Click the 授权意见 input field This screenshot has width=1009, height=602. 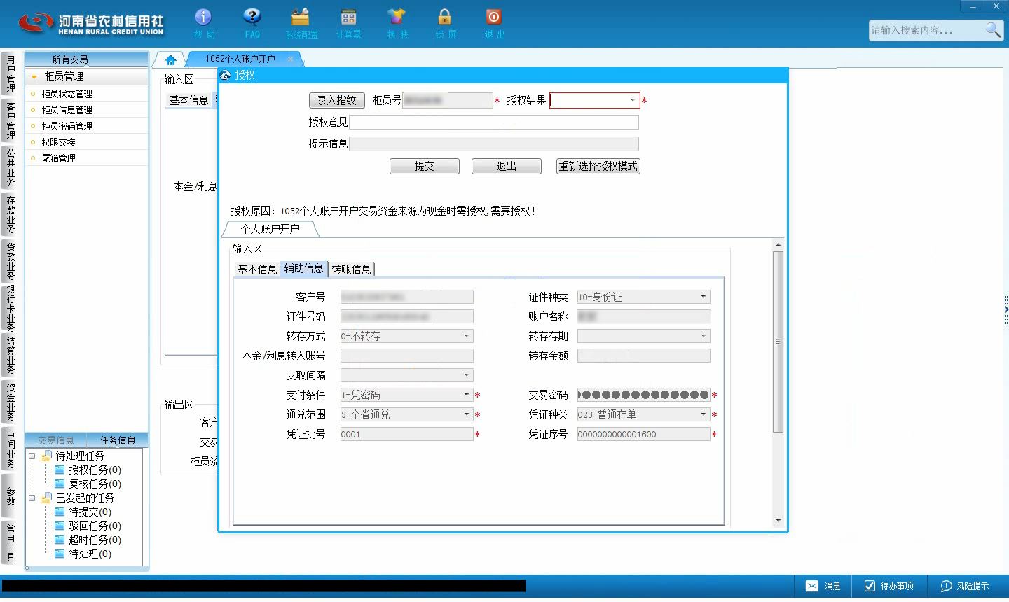point(494,122)
